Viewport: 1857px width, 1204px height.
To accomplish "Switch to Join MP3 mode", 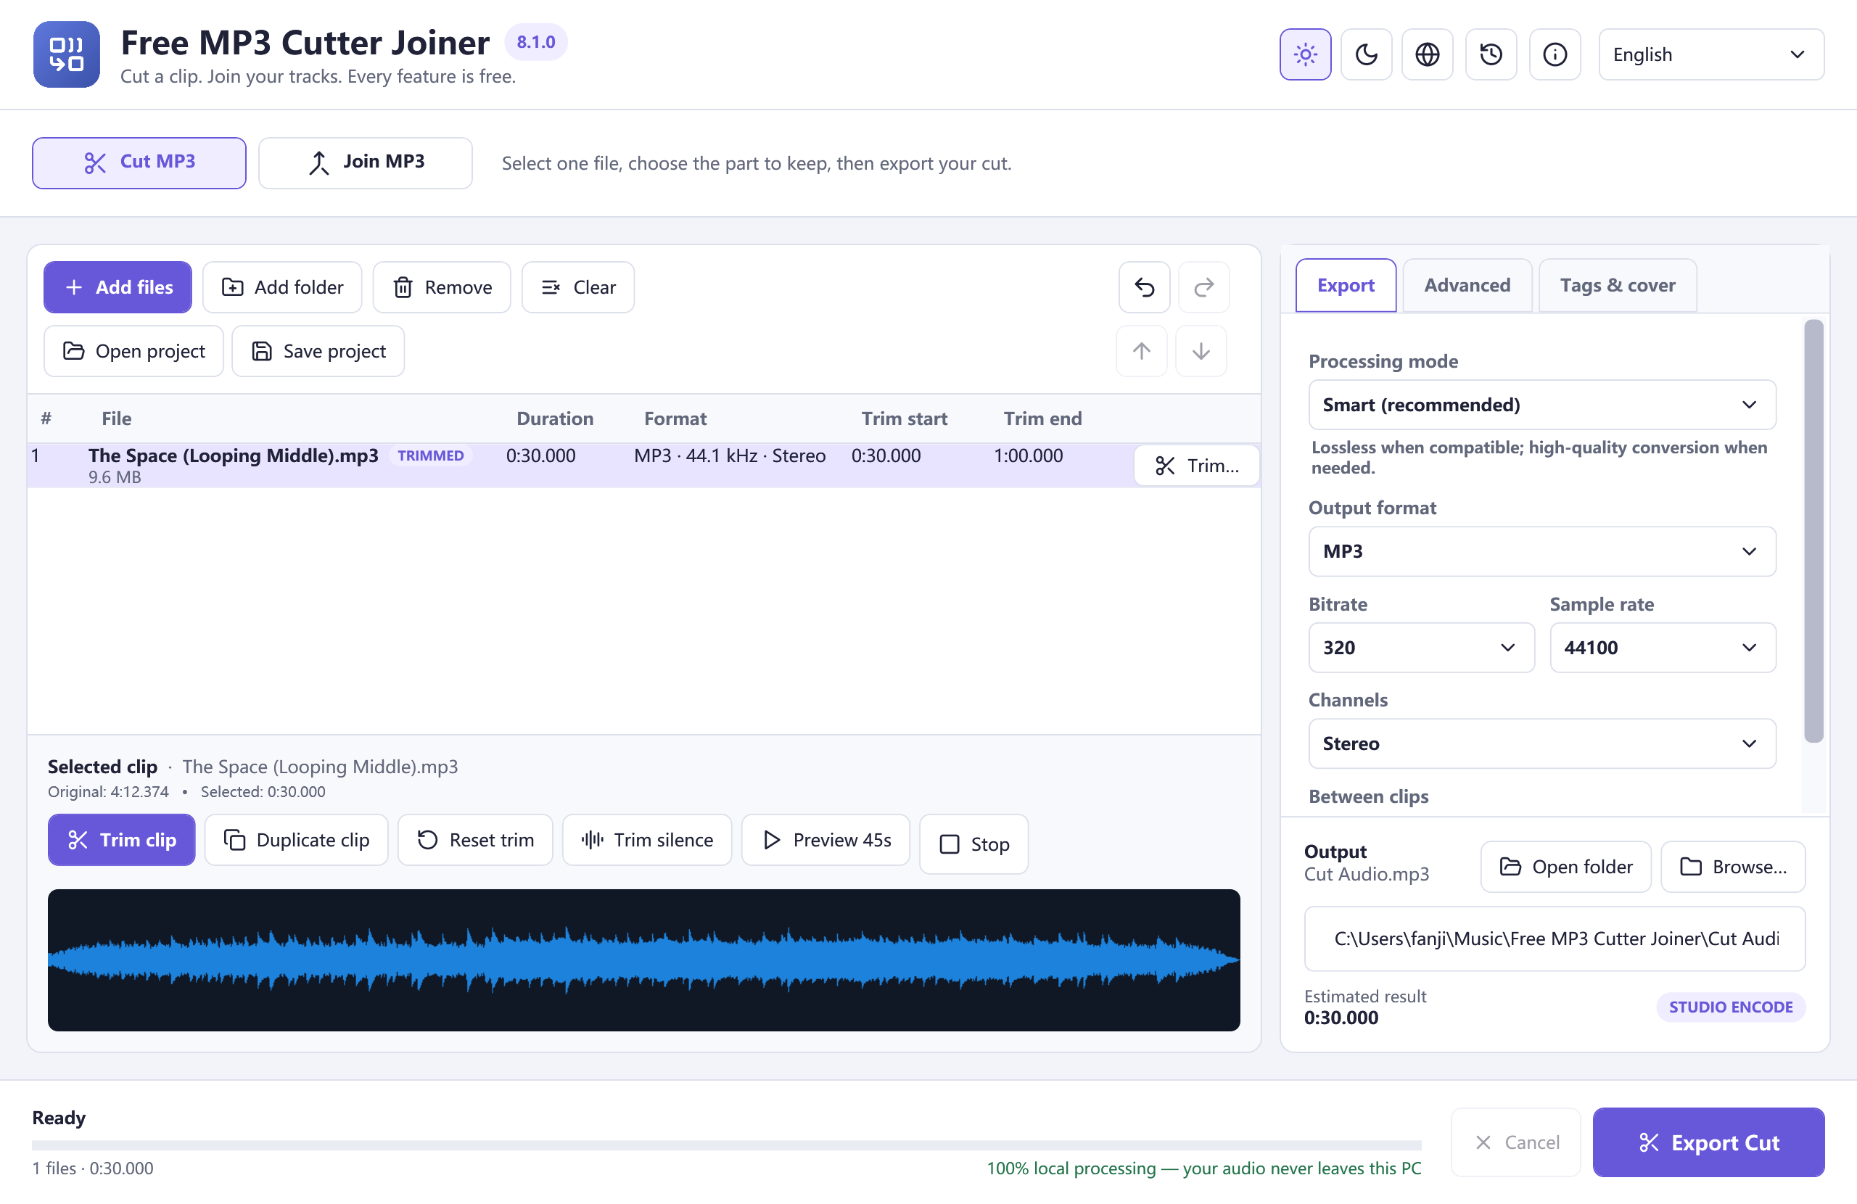I will [x=365, y=162].
